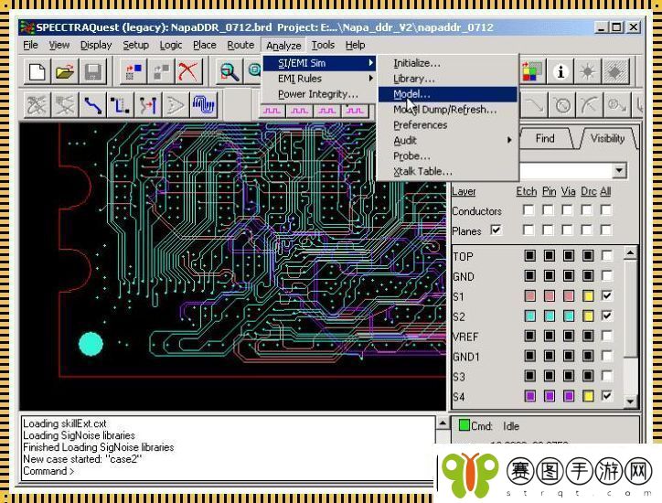662x503 pixels.
Task: Click the first grayed ratsnest icon
Action: coord(37,105)
